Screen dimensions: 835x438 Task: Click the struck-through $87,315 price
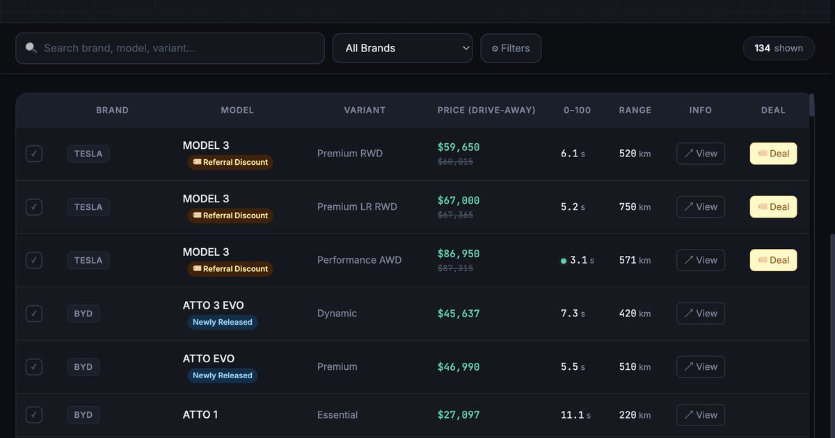click(455, 268)
